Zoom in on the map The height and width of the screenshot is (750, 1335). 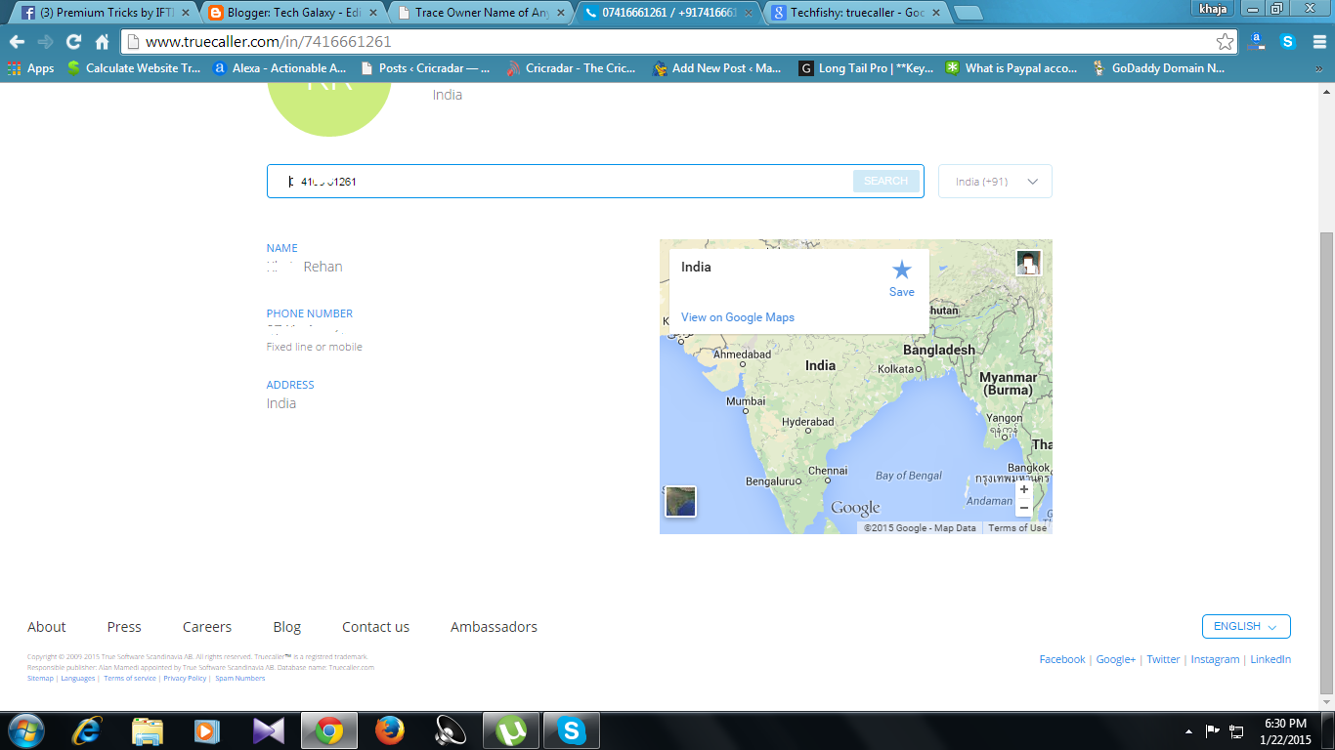(1024, 490)
